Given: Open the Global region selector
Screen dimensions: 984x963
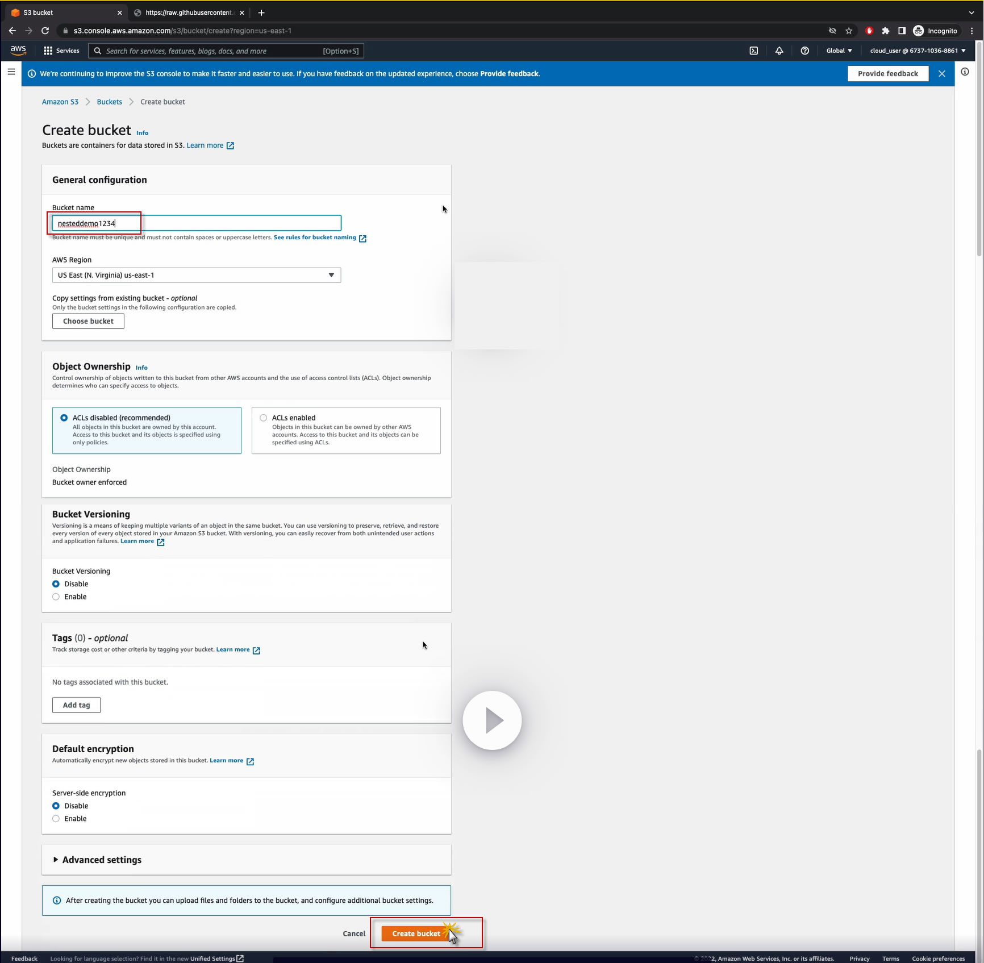Looking at the screenshot, I should click(839, 51).
